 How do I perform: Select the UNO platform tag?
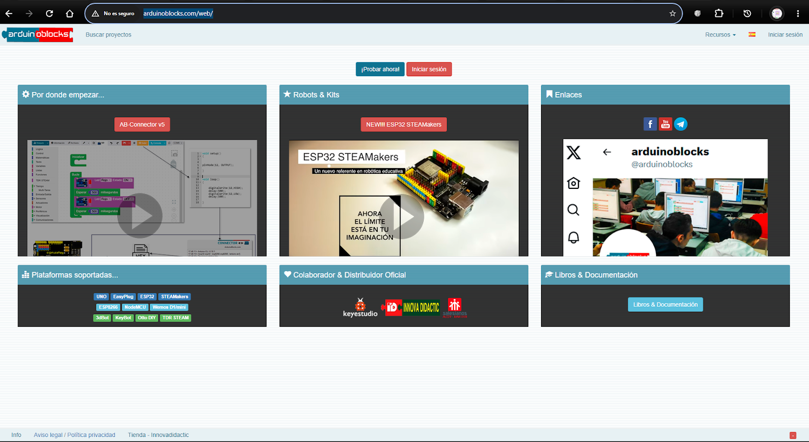102,297
